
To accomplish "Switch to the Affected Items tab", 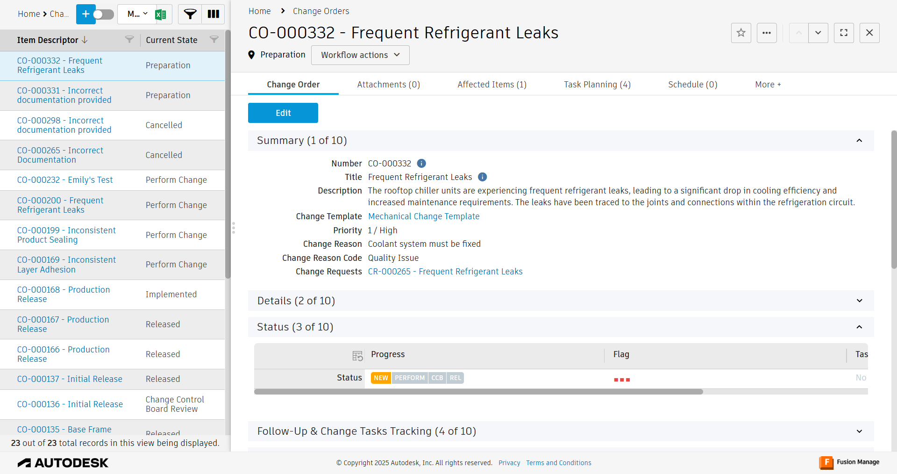I will [x=492, y=85].
